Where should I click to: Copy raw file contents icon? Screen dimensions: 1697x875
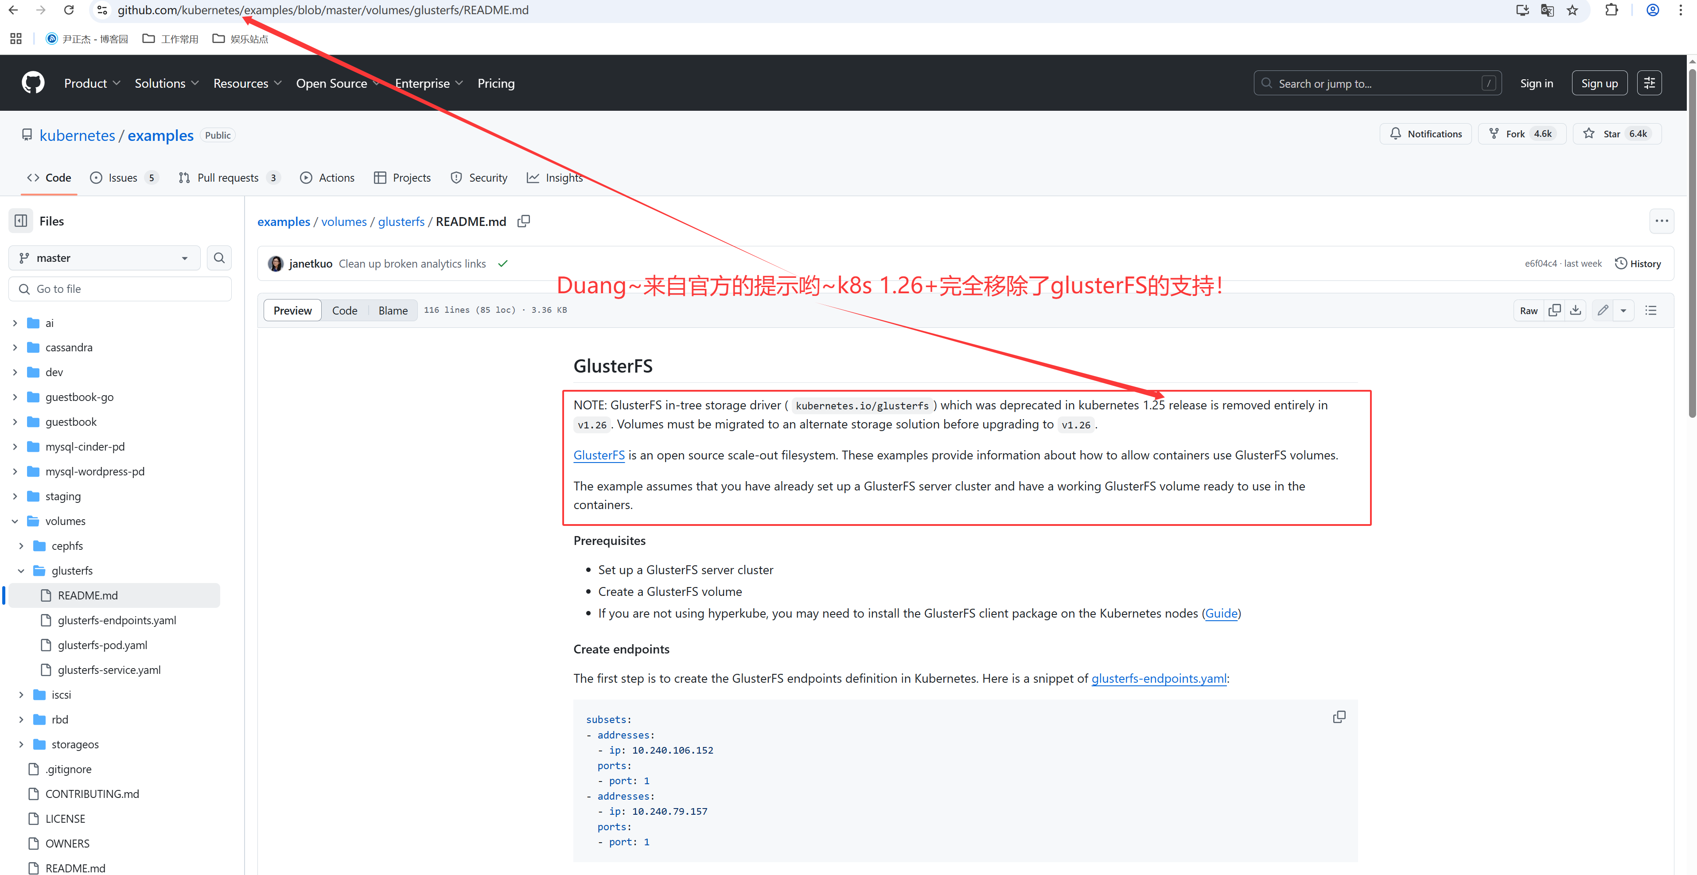point(1554,310)
